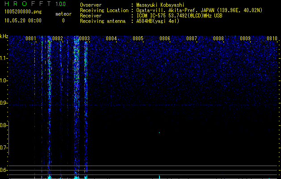Viewport: 281px width, 179px height.
Task: Click the isolated cyan dot below 0806
Action: [159, 132]
